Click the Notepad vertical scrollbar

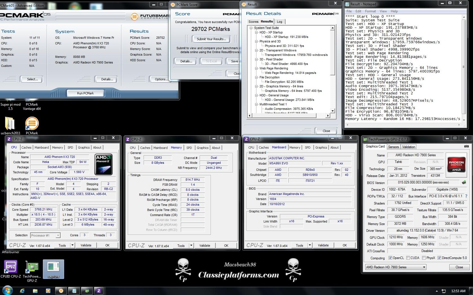click(464, 68)
